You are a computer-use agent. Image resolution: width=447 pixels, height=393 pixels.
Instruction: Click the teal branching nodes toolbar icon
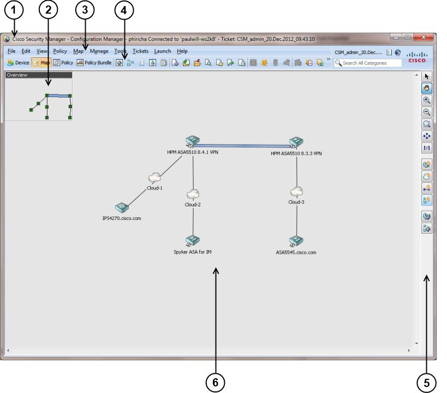point(130,63)
